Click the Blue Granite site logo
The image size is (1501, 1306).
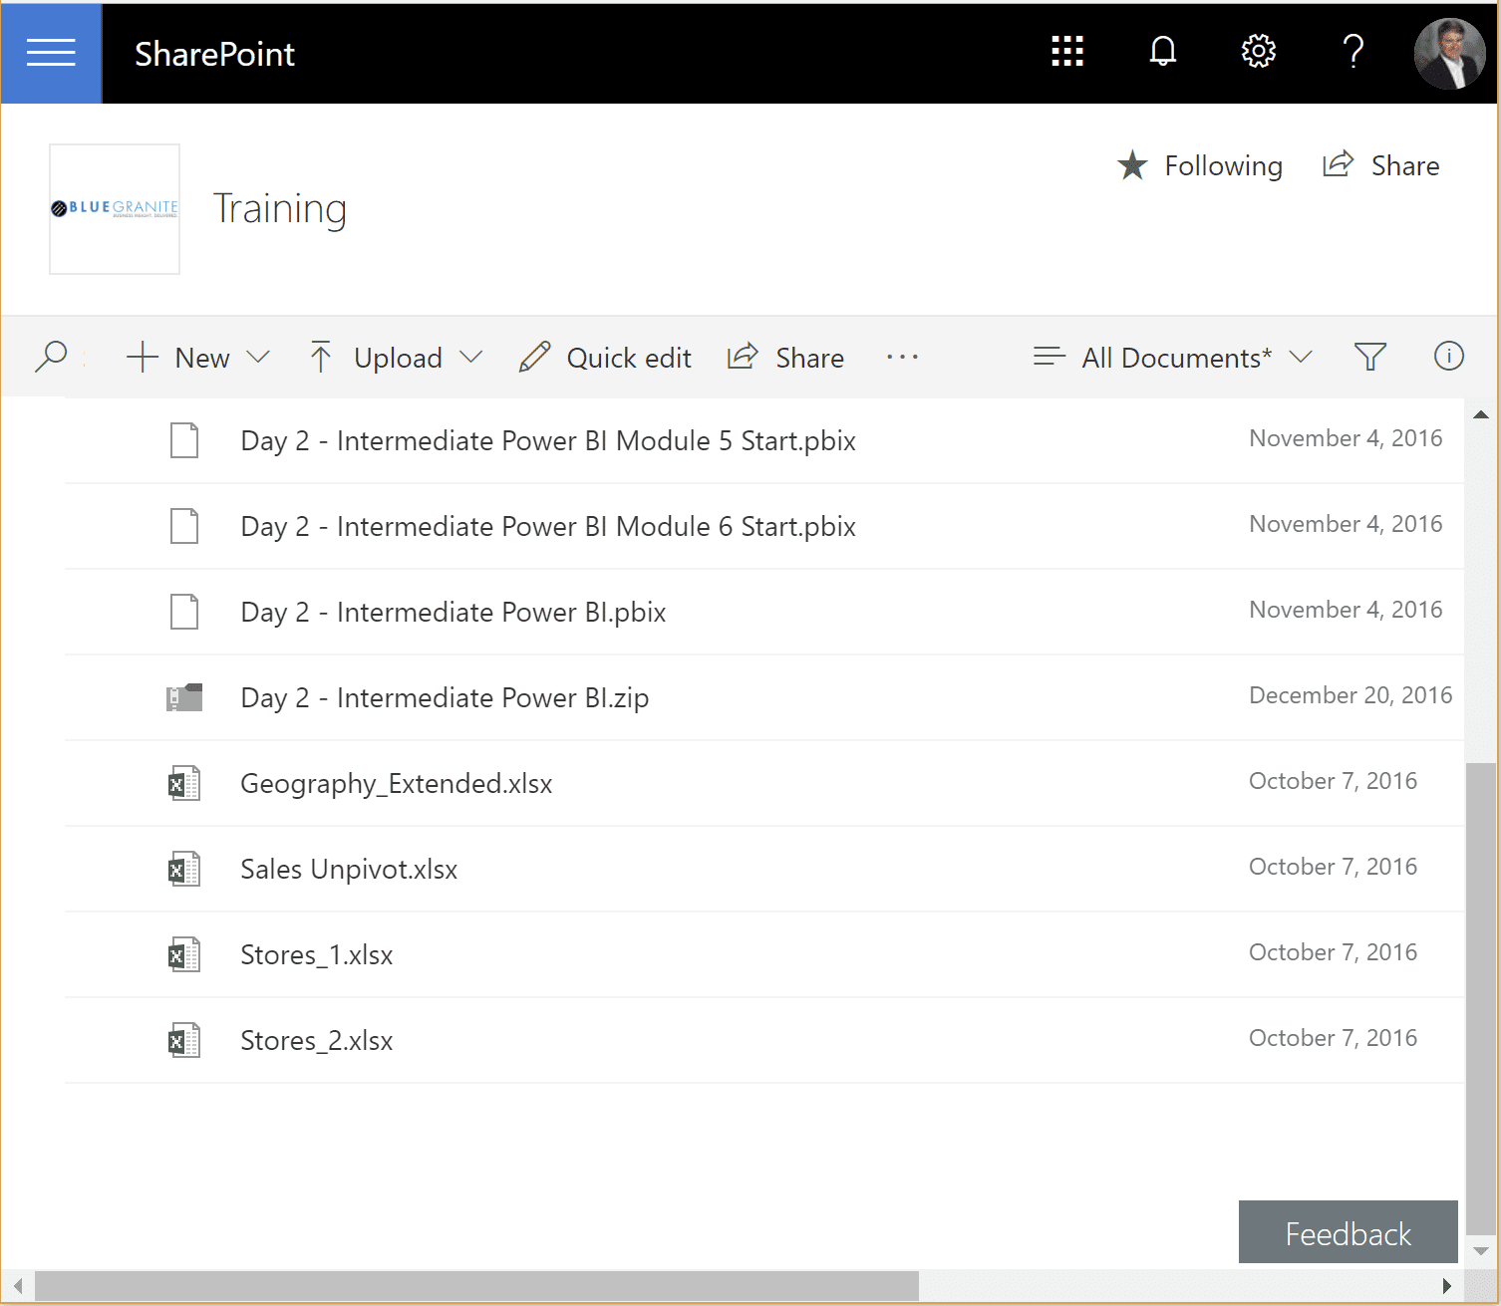coord(115,209)
